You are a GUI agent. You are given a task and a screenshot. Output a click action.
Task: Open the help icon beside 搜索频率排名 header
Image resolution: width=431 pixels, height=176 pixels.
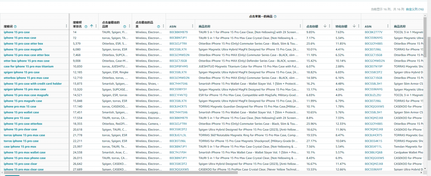pyautogui.click(x=86, y=26)
